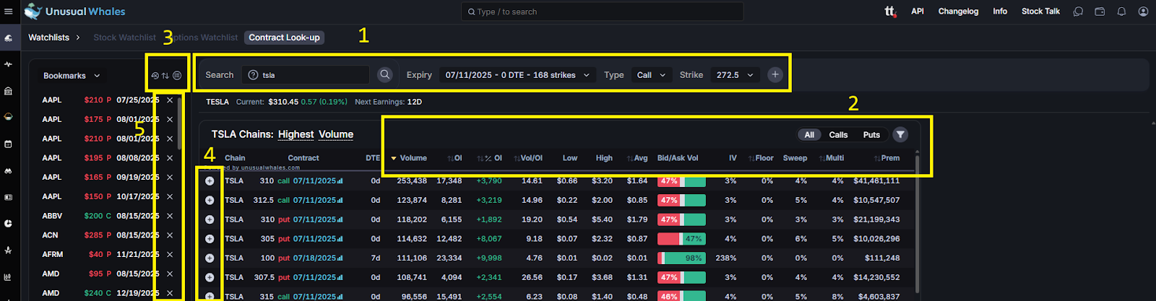Open the wallet icon in header
Image resolution: width=1156 pixels, height=301 pixels.
coord(1100,12)
